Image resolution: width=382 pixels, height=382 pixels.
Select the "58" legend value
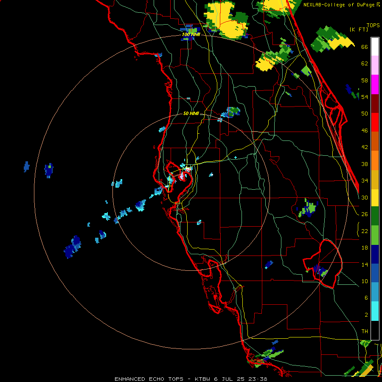(365, 80)
